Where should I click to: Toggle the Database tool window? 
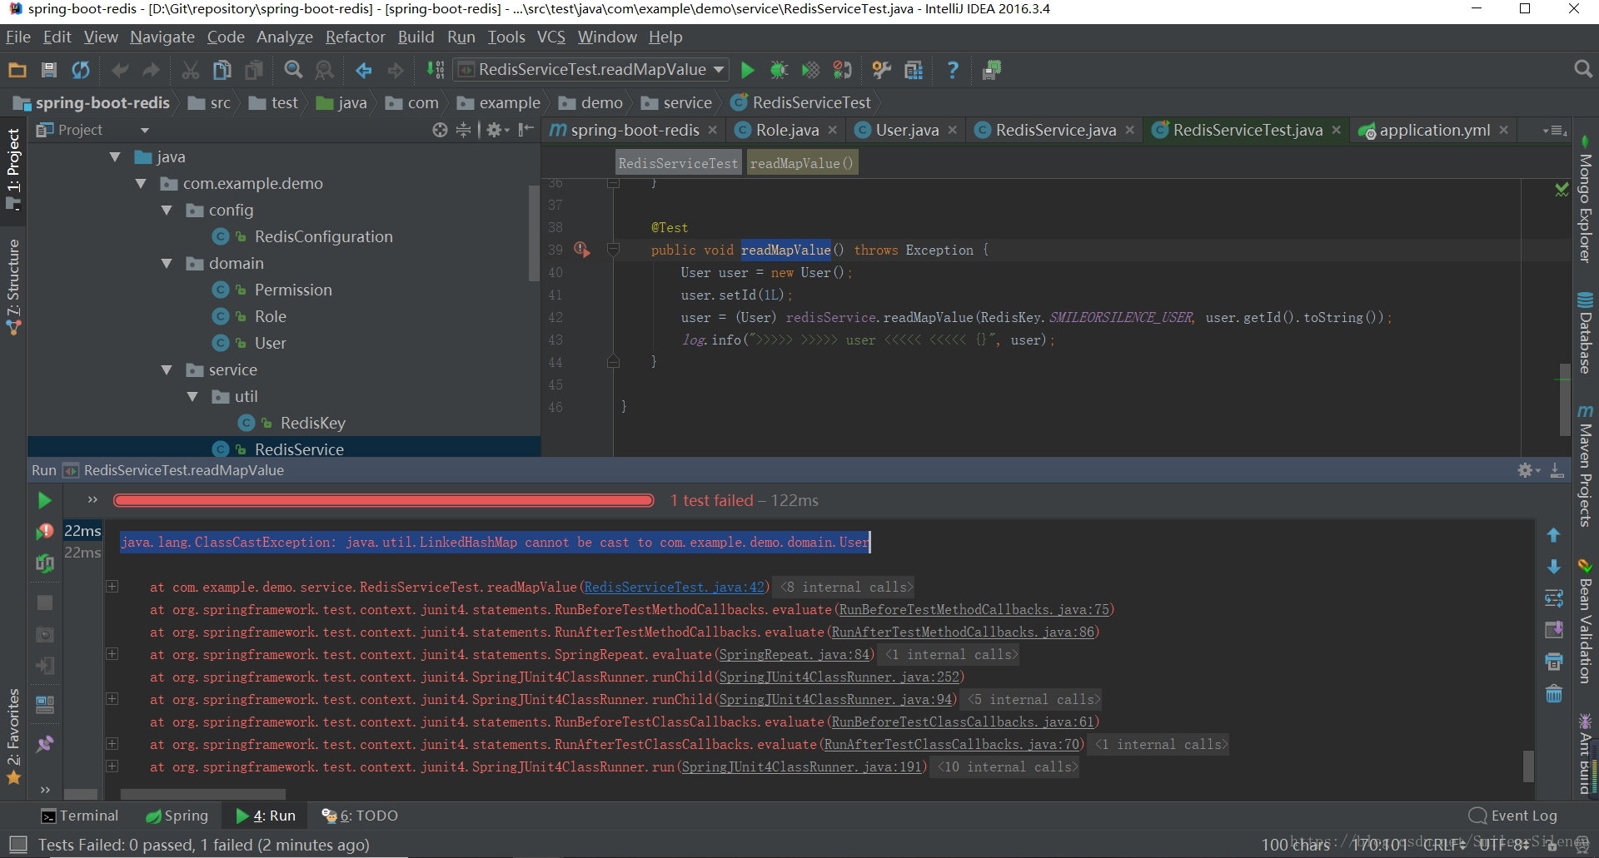[1585, 333]
